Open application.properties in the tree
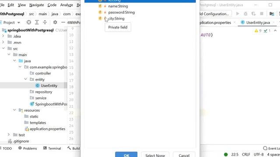This screenshot has height=157, width=280. point(47,129)
